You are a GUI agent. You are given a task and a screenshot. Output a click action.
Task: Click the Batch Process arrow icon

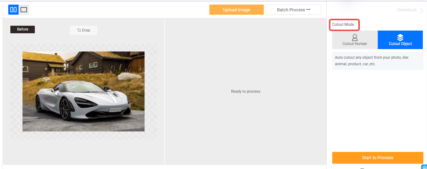tap(309, 10)
